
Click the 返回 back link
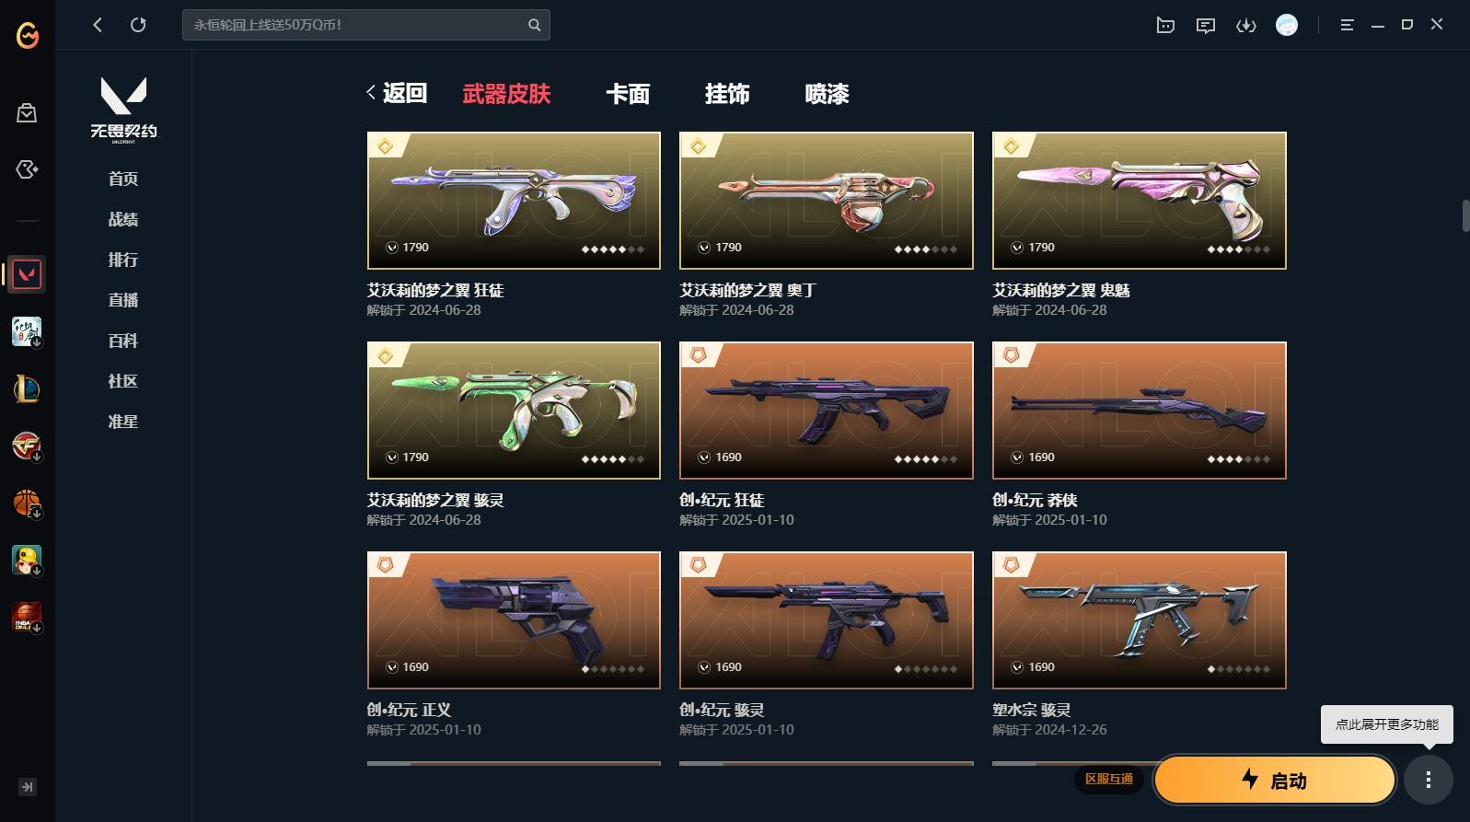coord(397,93)
